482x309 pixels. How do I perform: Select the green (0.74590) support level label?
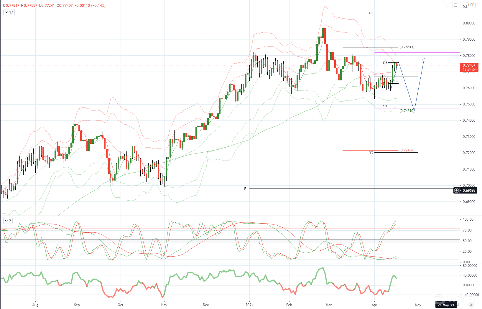407,111
